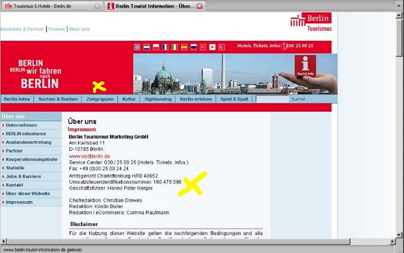Image resolution: width=404 pixels, height=253 pixels.
Task: Switch language via the UK flag
Action: coord(137,46)
